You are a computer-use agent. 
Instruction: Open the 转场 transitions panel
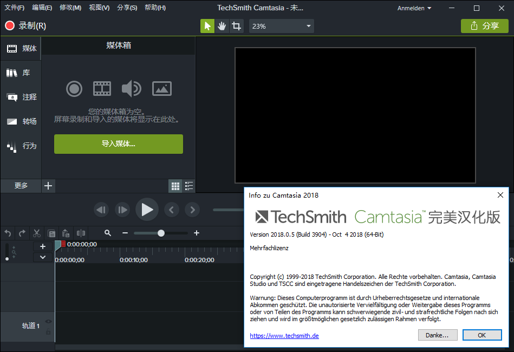click(21, 121)
